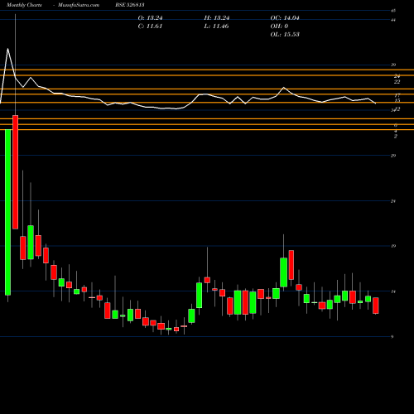The image size is (414, 414).
Task: Select the high value 'H: 13.24'
Action: pyautogui.click(x=217, y=18)
